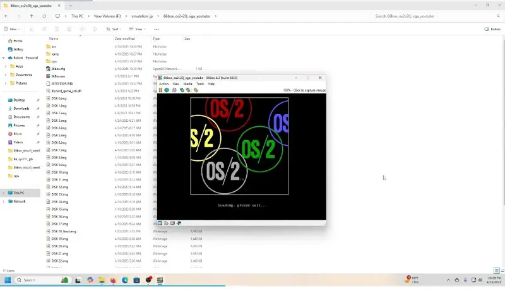Open the File Explorer window tab
The image size is (505, 289).
tap(31, 6)
